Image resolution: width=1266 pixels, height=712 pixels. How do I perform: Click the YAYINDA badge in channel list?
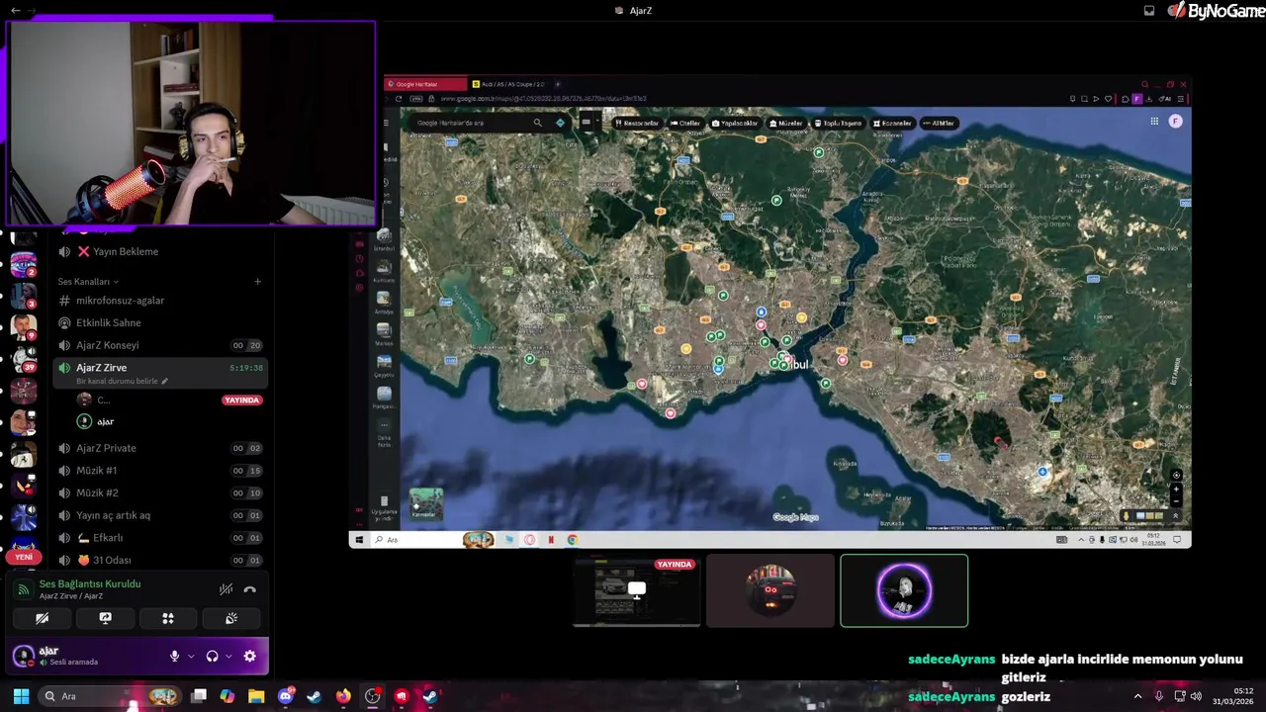pos(242,400)
